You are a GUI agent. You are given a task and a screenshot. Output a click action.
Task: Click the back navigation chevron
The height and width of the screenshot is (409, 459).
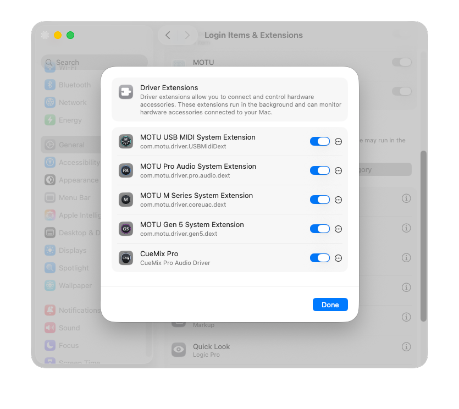tap(167, 35)
